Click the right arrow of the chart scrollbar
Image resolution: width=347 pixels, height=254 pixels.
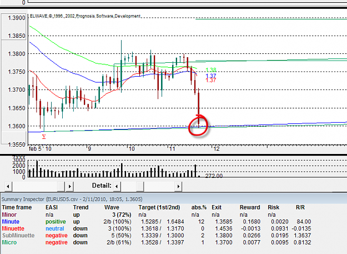[x=70, y=186]
